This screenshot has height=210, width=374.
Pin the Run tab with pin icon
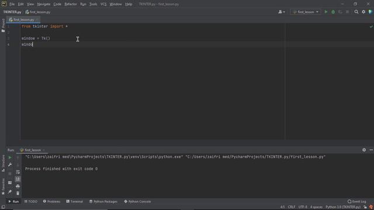click(10, 192)
